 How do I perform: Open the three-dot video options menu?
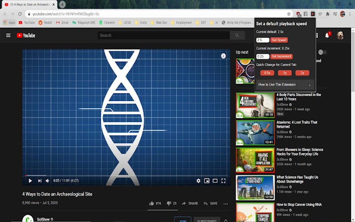(x=226, y=203)
